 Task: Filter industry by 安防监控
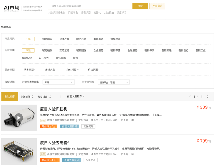pyautogui.click(x=64, y=51)
